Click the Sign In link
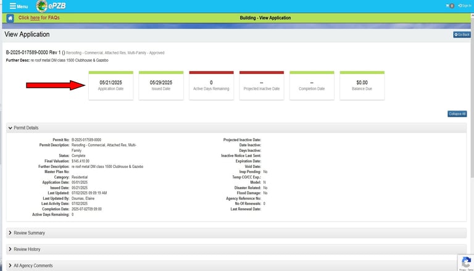474x271 pixels. [465, 6]
